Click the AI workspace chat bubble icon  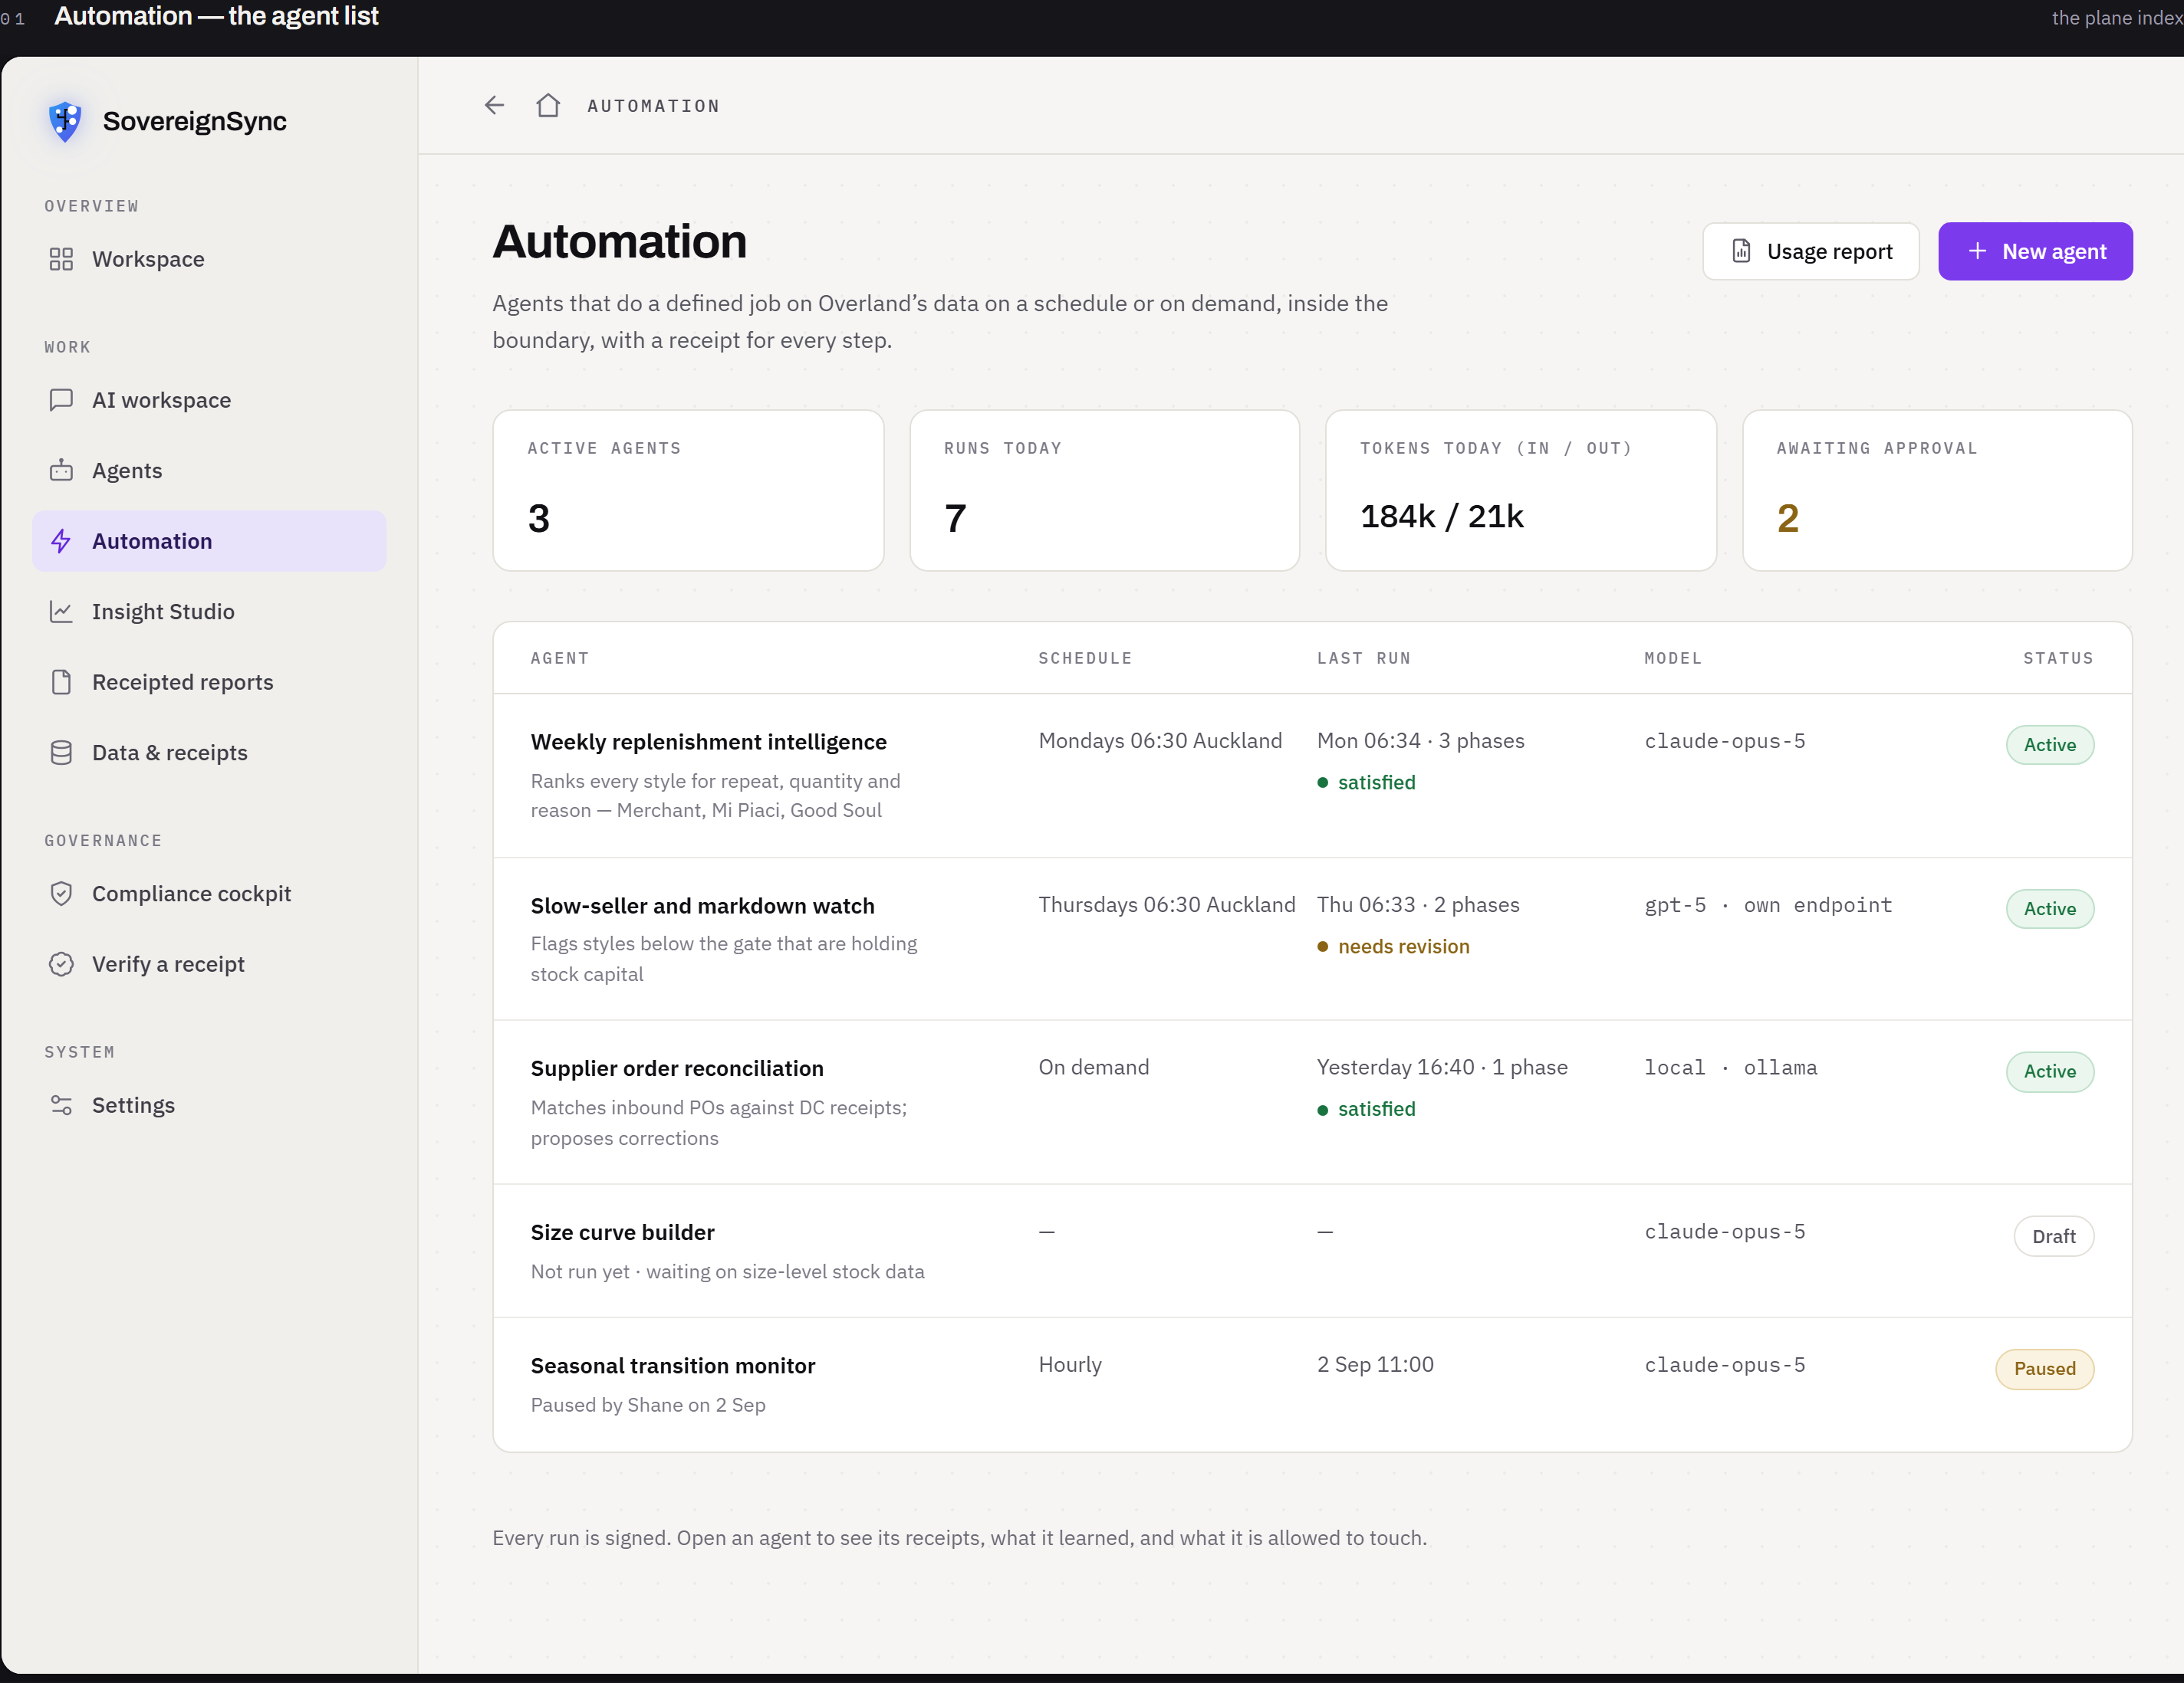pos(61,400)
